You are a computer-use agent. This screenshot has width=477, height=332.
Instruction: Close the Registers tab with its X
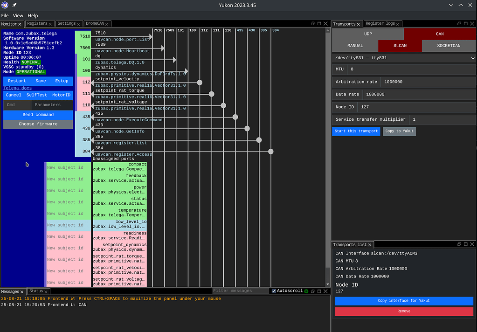50,24
